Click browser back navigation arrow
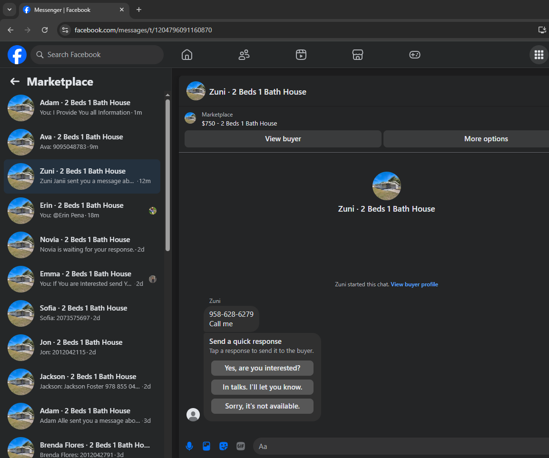Image resolution: width=549 pixels, height=458 pixels. click(x=10, y=30)
